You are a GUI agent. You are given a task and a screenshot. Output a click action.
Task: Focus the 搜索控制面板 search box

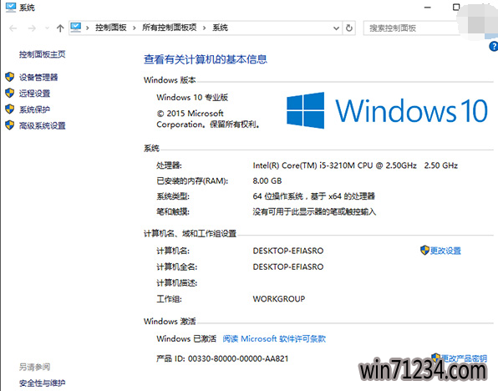[x=411, y=28]
